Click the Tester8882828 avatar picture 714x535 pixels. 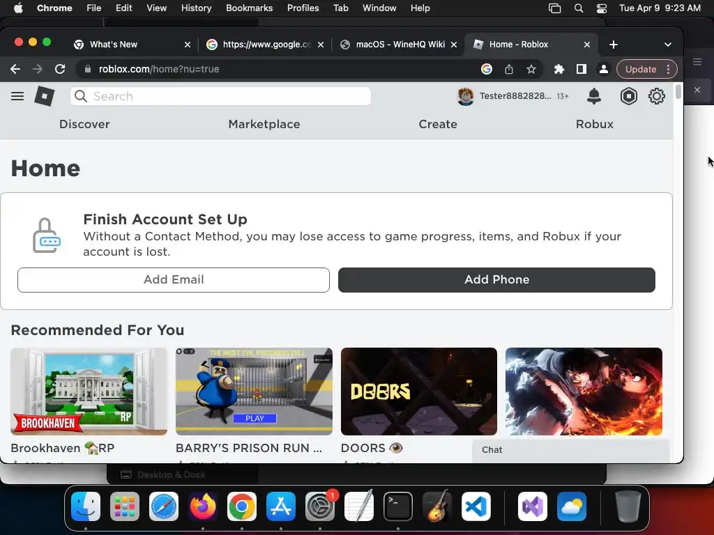pyautogui.click(x=465, y=96)
